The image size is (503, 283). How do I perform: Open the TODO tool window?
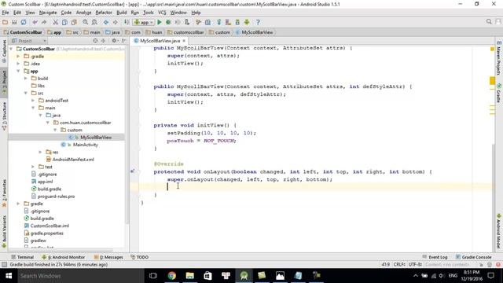(140, 257)
